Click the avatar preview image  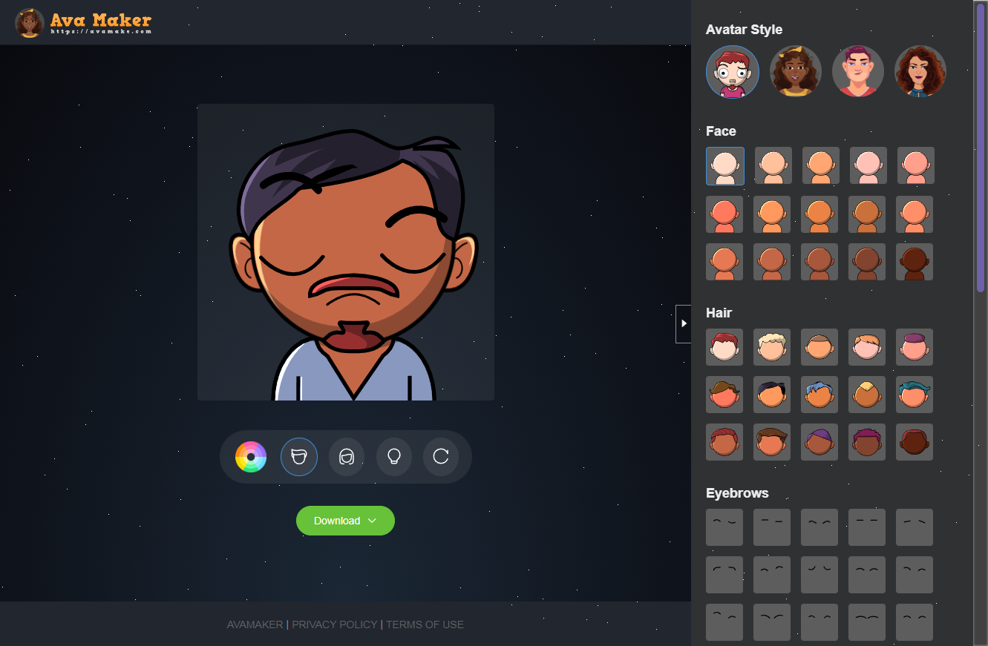pyautogui.click(x=346, y=252)
